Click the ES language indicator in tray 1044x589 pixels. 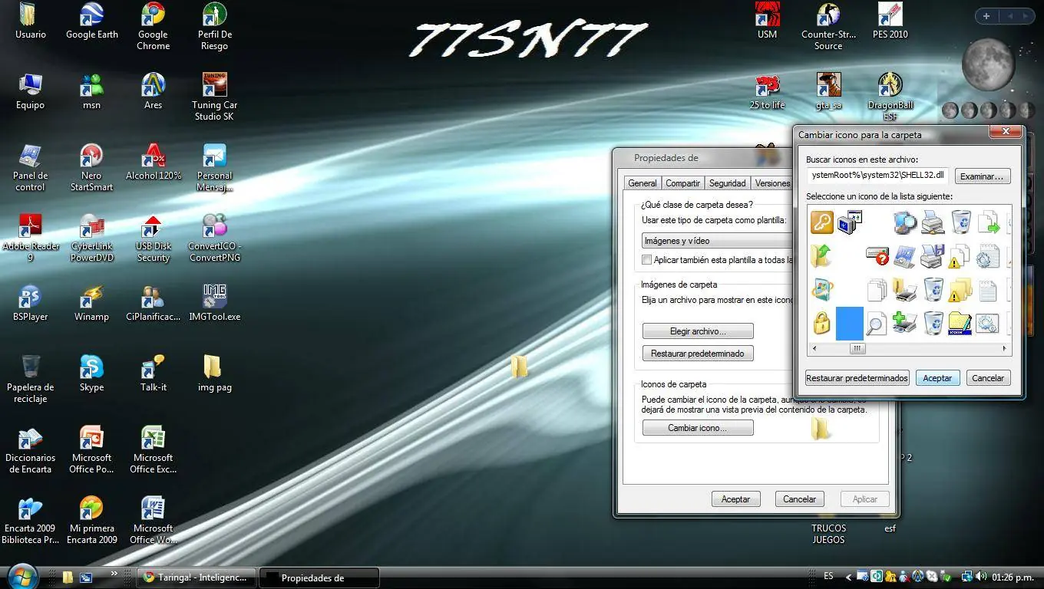pyautogui.click(x=828, y=576)
